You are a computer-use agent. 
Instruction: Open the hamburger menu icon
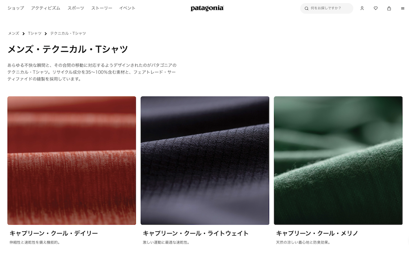coord(402,8)
